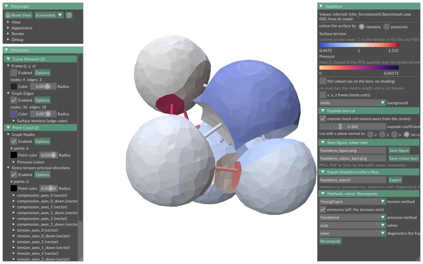Image resolution: width=423 pixels, height=264 pixels.
Task: Click the Graph Edges color swatch
Action: point(14,114)
